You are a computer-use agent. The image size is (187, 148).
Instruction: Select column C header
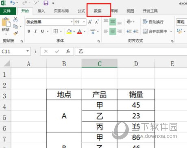tap(100, 63)
